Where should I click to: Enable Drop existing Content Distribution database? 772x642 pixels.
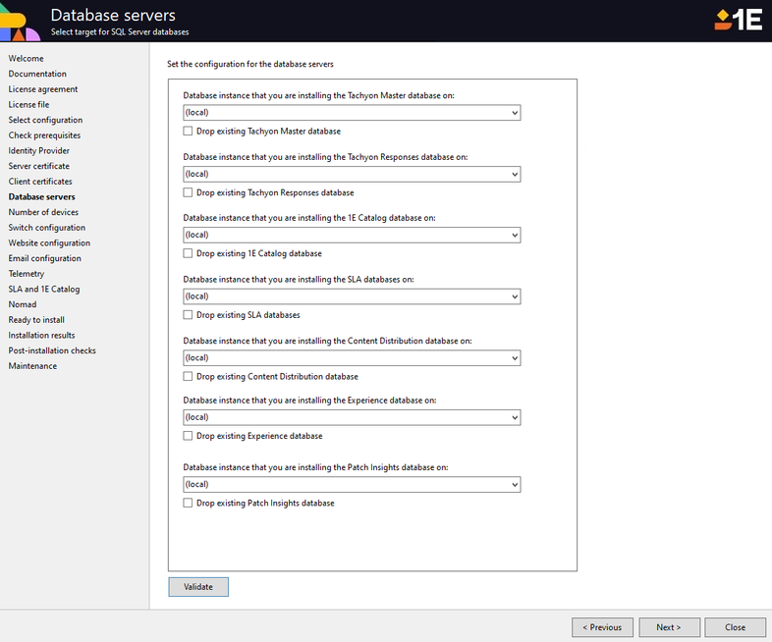click(188, 376)
